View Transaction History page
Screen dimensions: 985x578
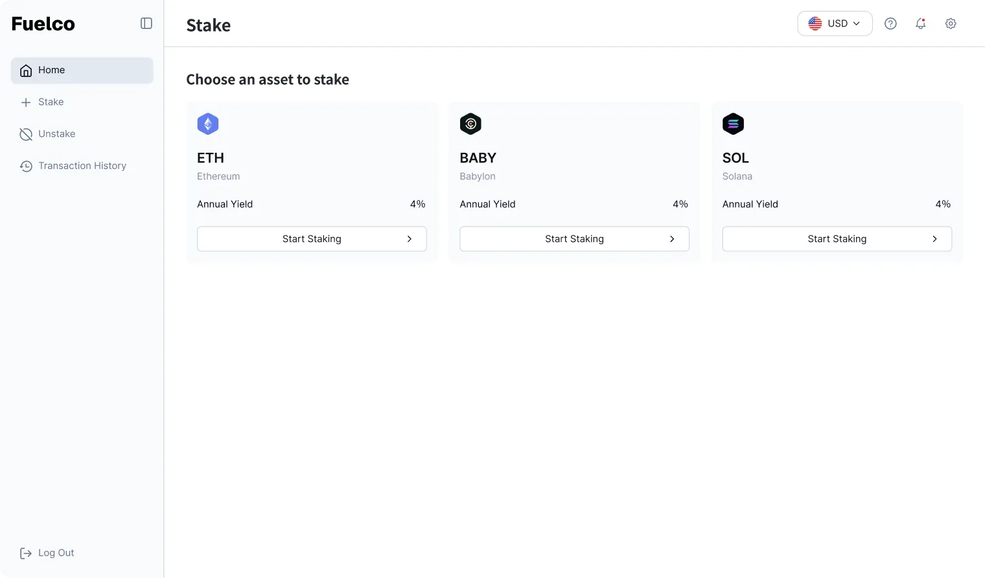coord(82,166)
